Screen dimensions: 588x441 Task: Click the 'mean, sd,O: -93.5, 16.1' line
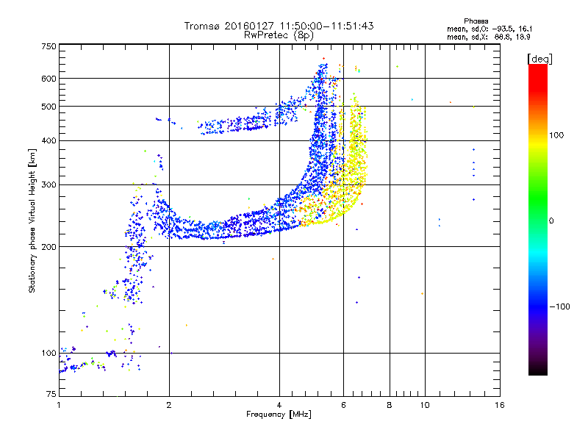[490, 29]
